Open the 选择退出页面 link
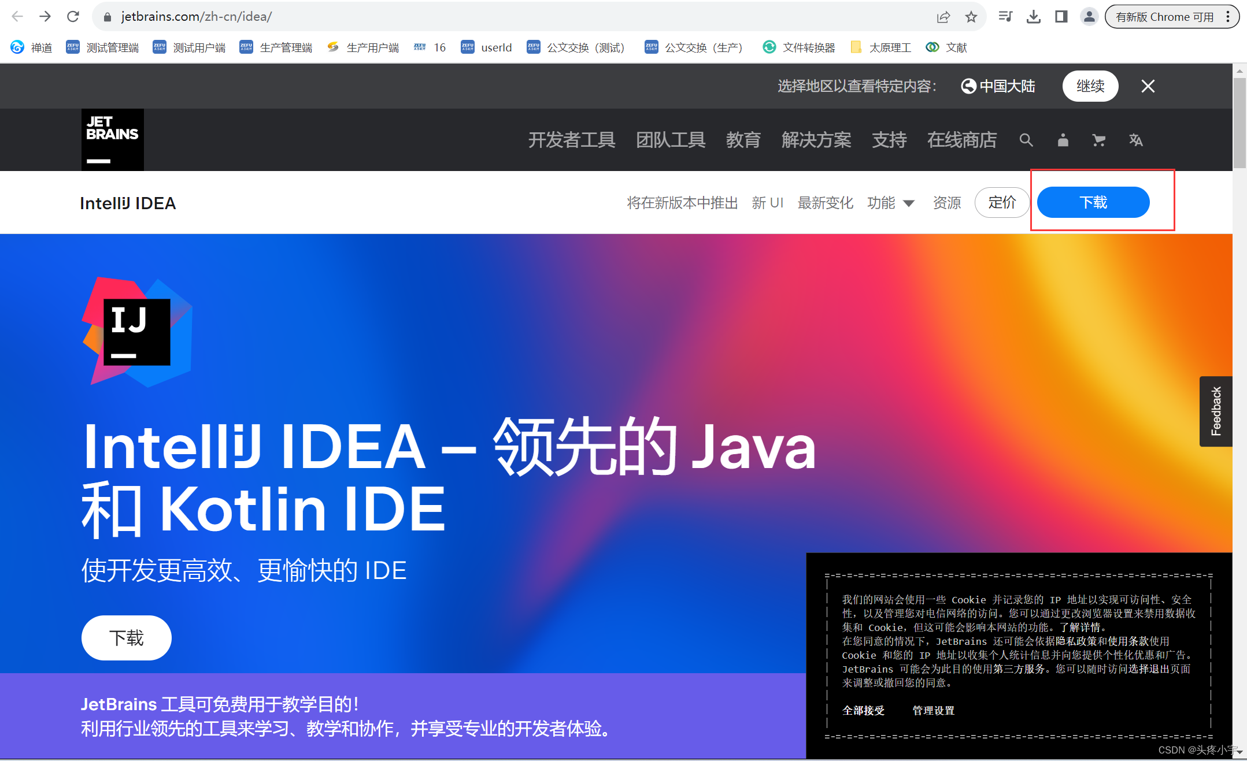Image resolution: width=1247 pixels, height=761 pixels. [x=1159, y=669]
